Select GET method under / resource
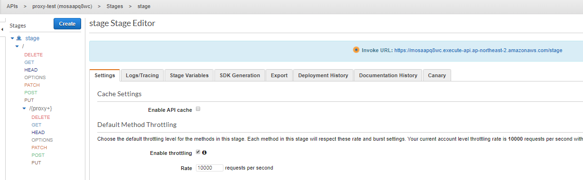 [x=29, y=62]
